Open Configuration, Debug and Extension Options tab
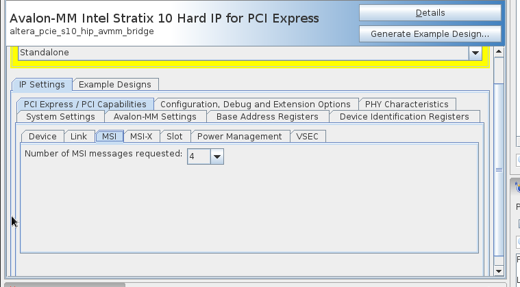 coord(255,105)
